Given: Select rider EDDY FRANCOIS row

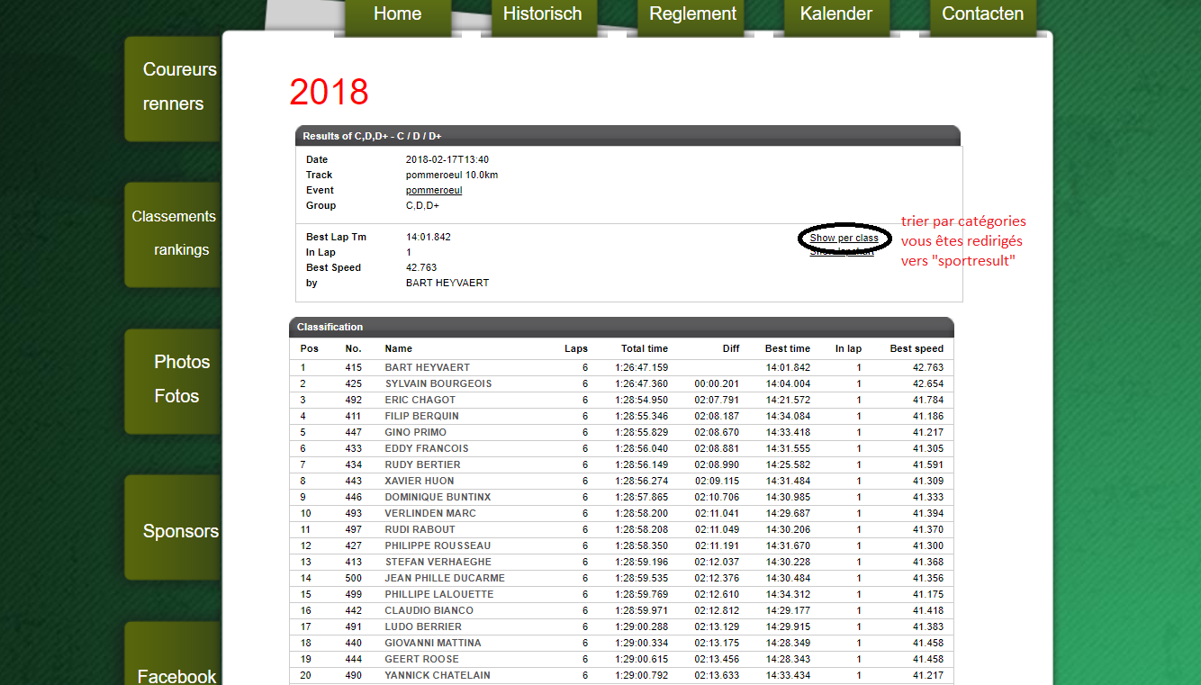Looking at the screenshot, I should [x=621, y=449].
